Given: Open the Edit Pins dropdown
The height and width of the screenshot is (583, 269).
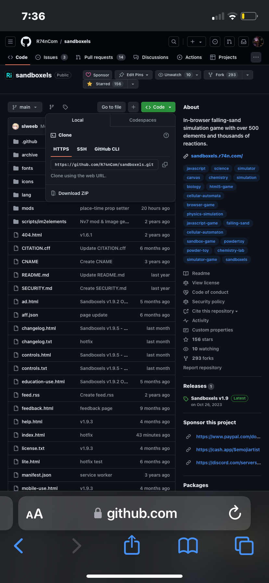Looking at the screenshot, I should click(134, 75).
